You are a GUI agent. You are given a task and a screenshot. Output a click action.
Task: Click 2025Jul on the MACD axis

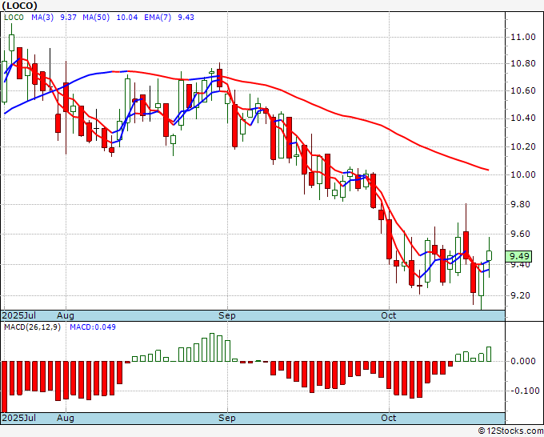pos(18,418)
